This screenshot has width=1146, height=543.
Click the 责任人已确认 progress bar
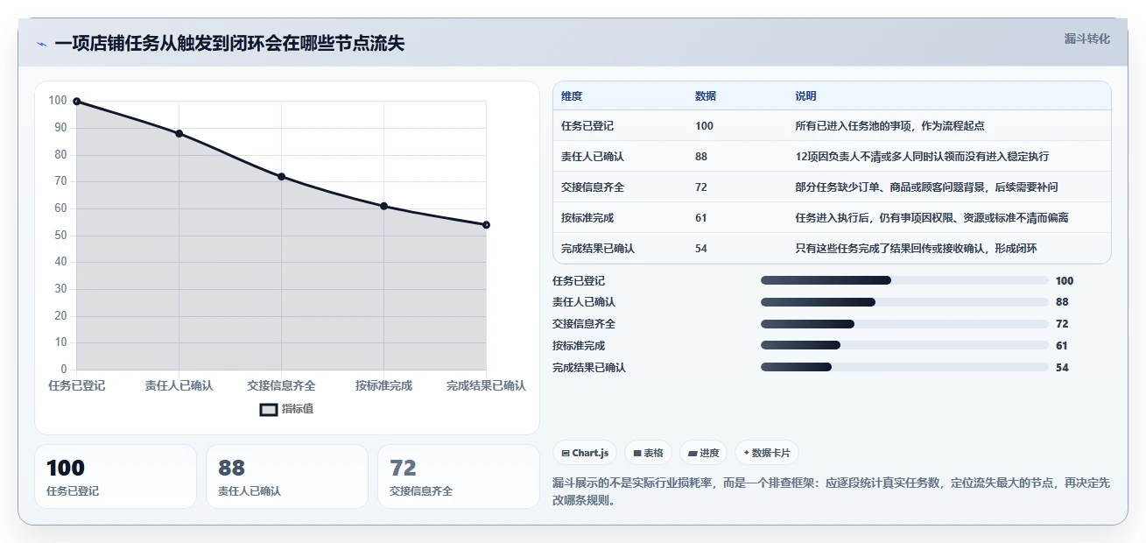[x=904, y=302]
